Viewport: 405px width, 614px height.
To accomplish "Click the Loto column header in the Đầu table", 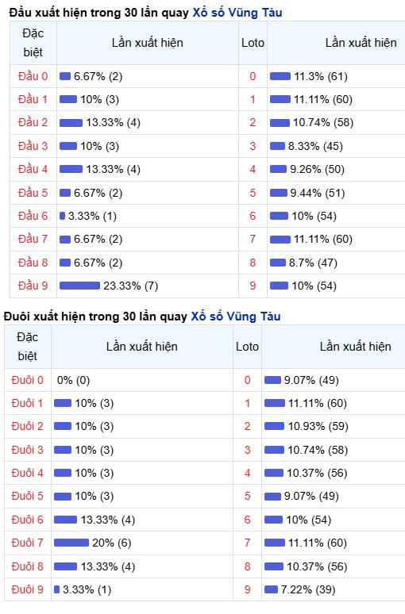I will tap(253, 43).
